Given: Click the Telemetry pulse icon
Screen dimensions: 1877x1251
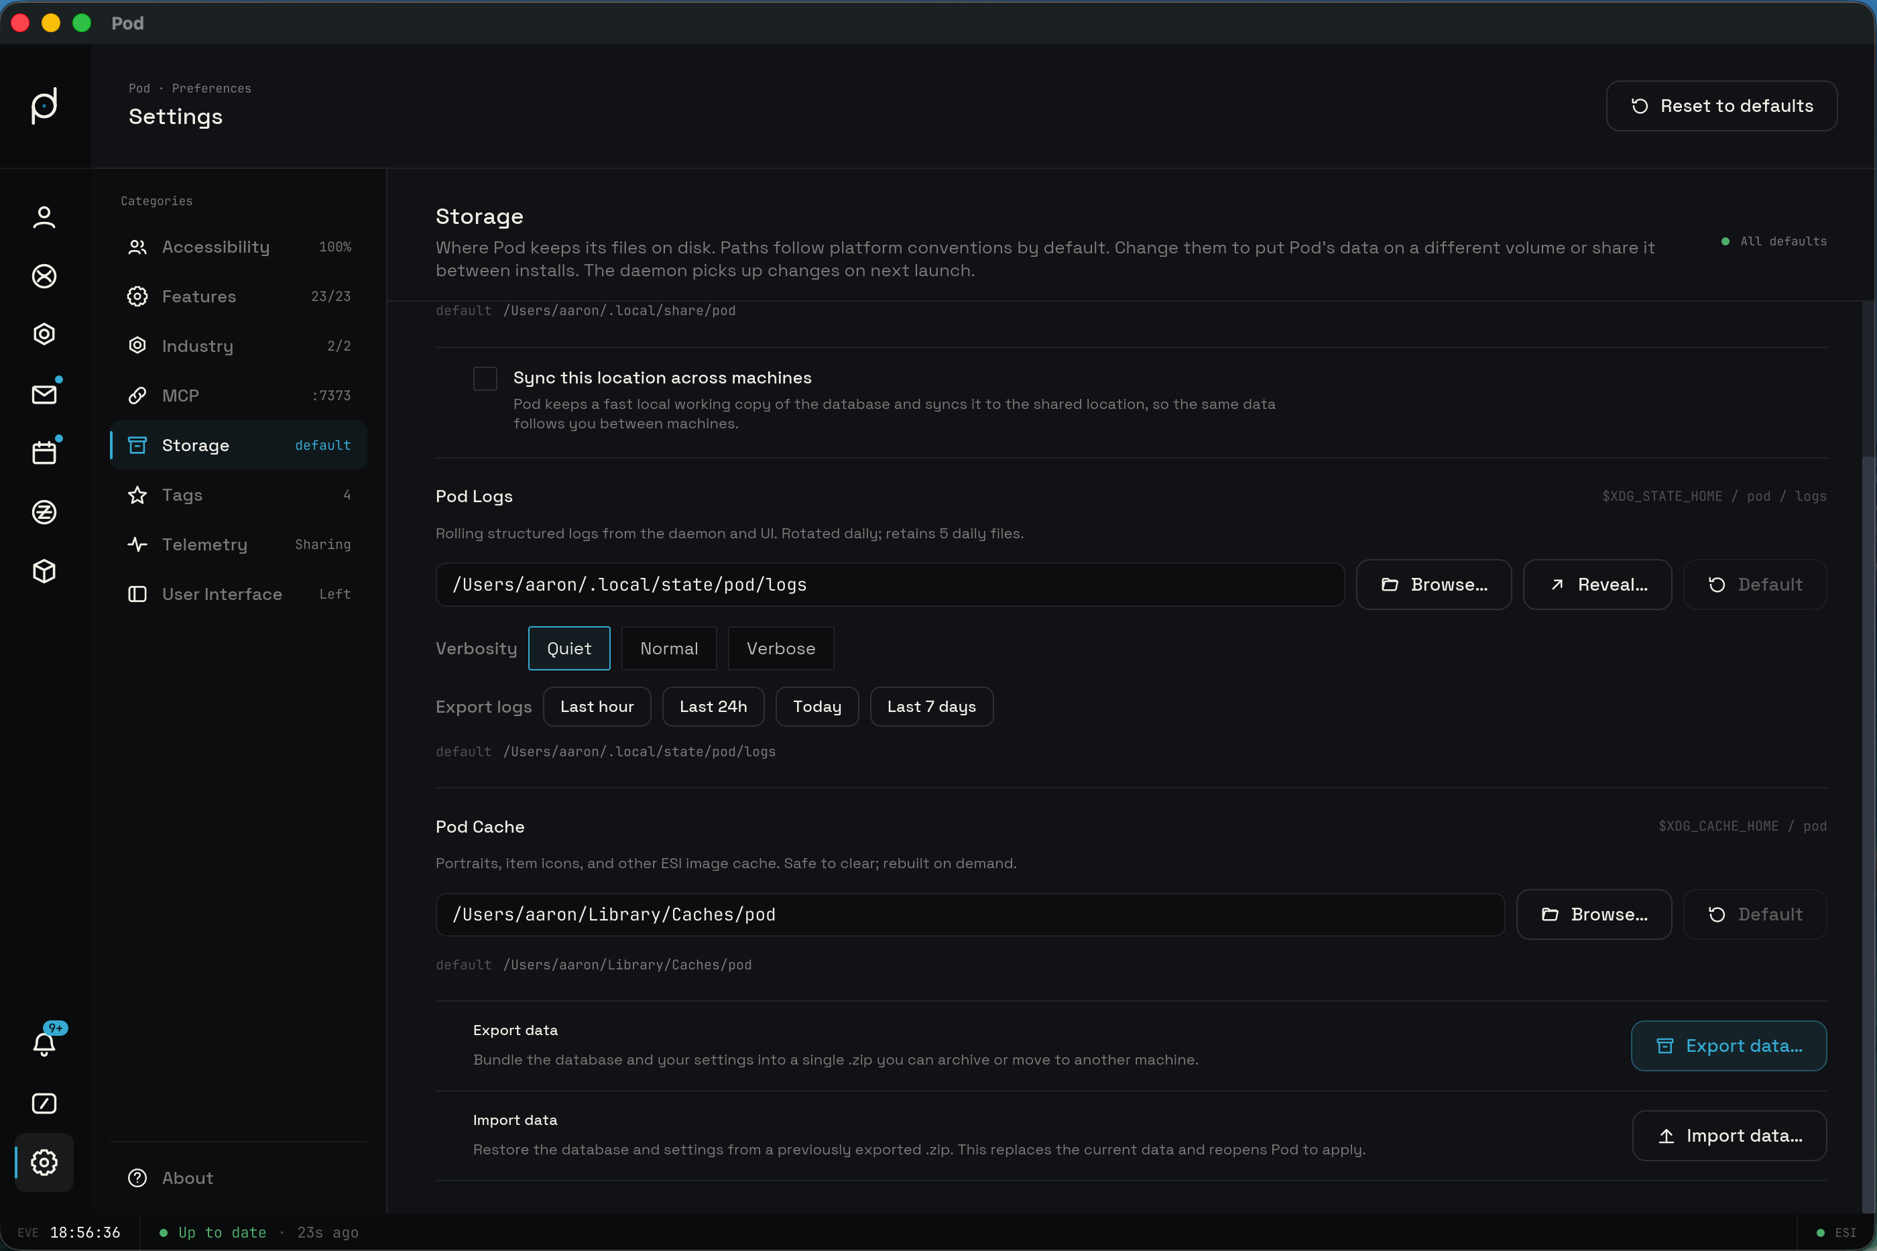Looking at the screenshot, I should click(137, 545).
